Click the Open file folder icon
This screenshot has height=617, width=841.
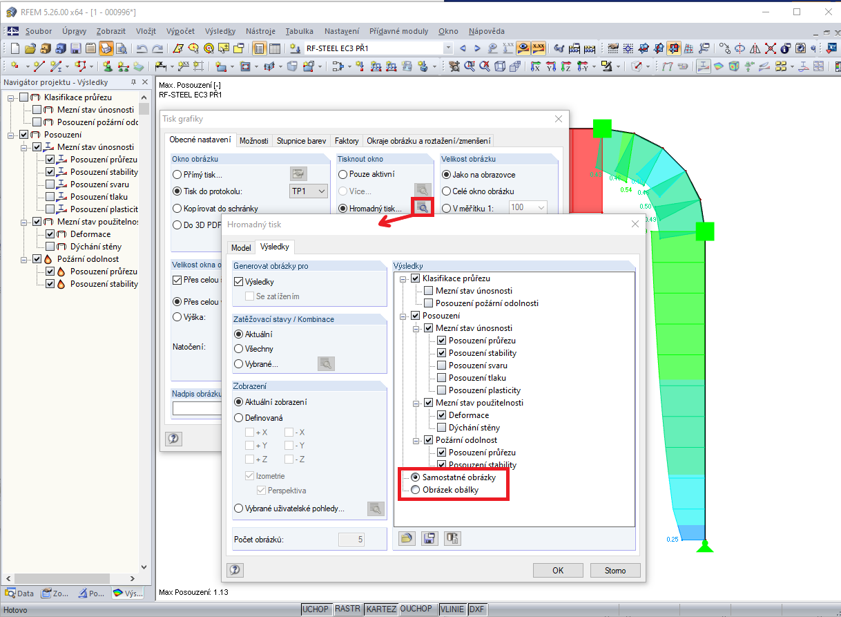[30, 48]
